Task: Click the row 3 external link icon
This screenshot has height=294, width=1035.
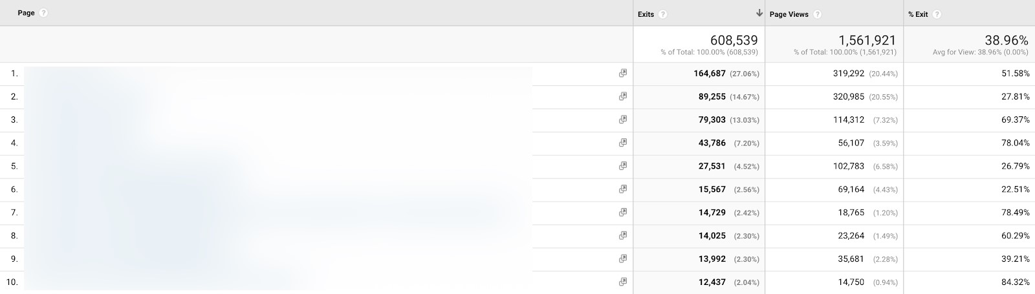Action: (x=623, y=120)
